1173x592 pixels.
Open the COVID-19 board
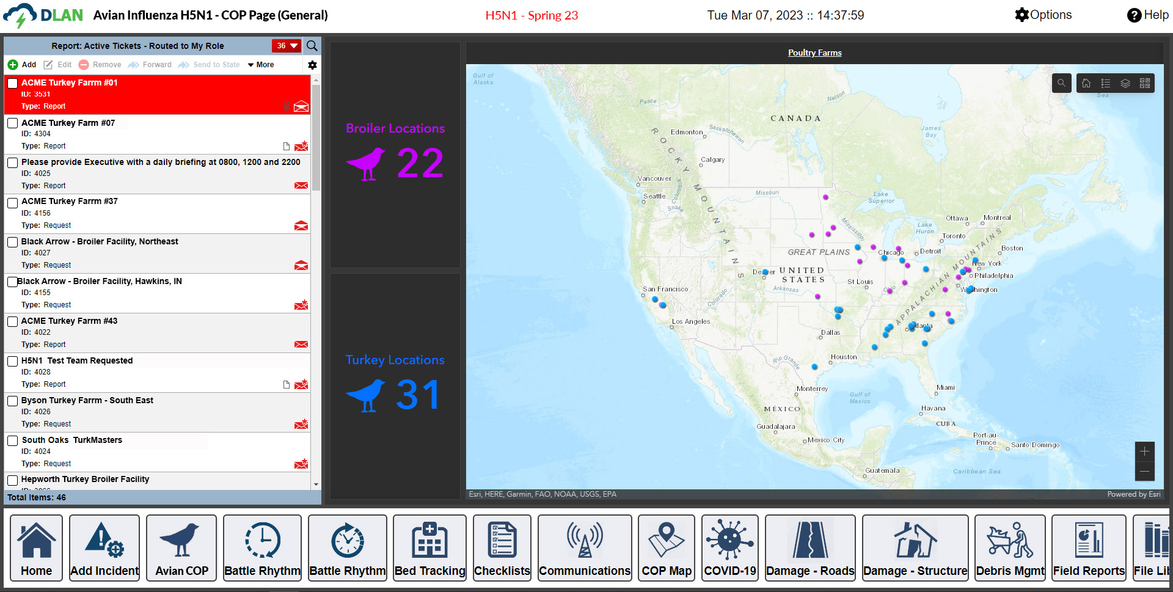[729, 548]
